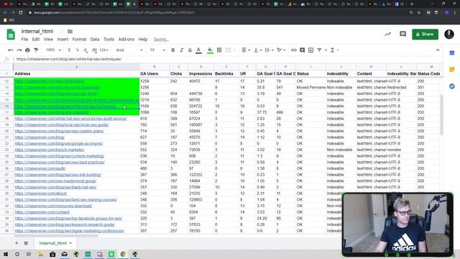This screenshot has height=259, width=460.
Task: Open the font size dropdown
Action: 157,50
